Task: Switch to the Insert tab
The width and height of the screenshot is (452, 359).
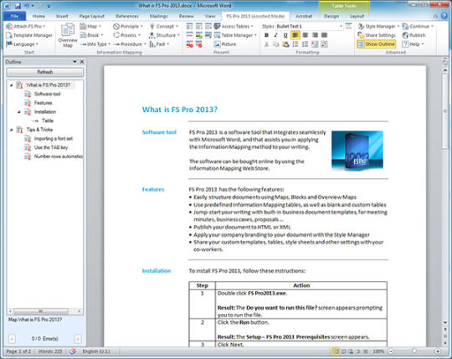Action: (x=62, y=16)
